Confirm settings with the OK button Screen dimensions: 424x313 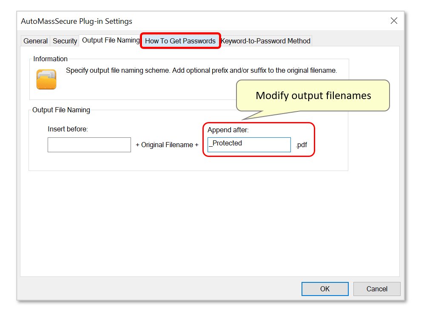tap(325, 289)
